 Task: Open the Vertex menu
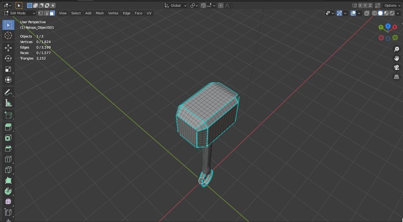point(113,13)
